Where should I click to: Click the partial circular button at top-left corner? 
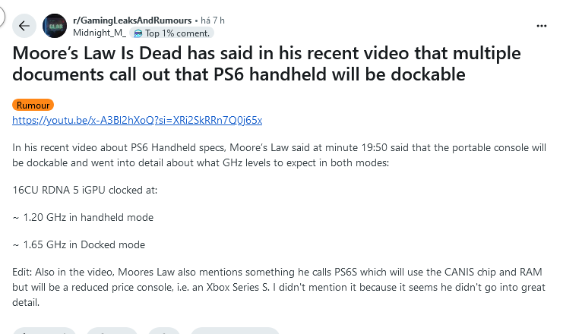pyautogui.click(x=2, y=16)
